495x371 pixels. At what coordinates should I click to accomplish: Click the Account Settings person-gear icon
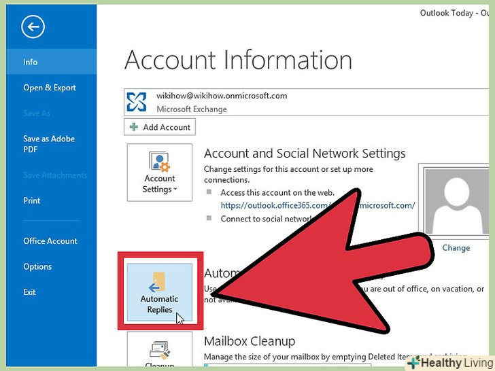(159, 162)
